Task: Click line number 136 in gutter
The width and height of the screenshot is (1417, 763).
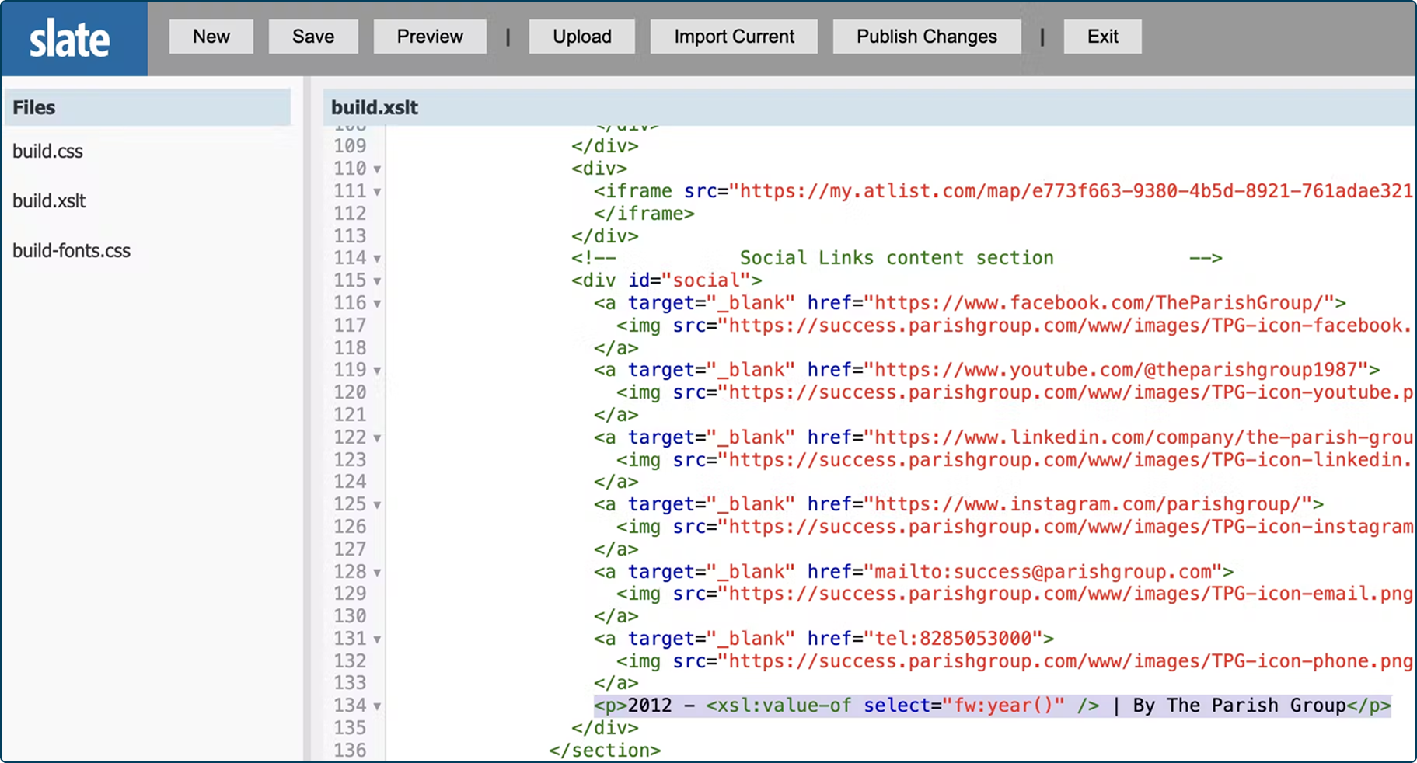Action: (x=350, y=750)
